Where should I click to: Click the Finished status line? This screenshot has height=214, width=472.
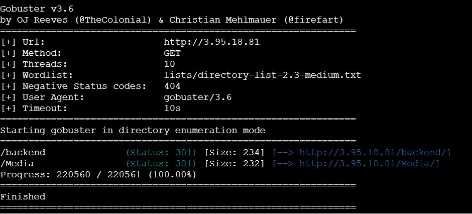pos(23,197)
